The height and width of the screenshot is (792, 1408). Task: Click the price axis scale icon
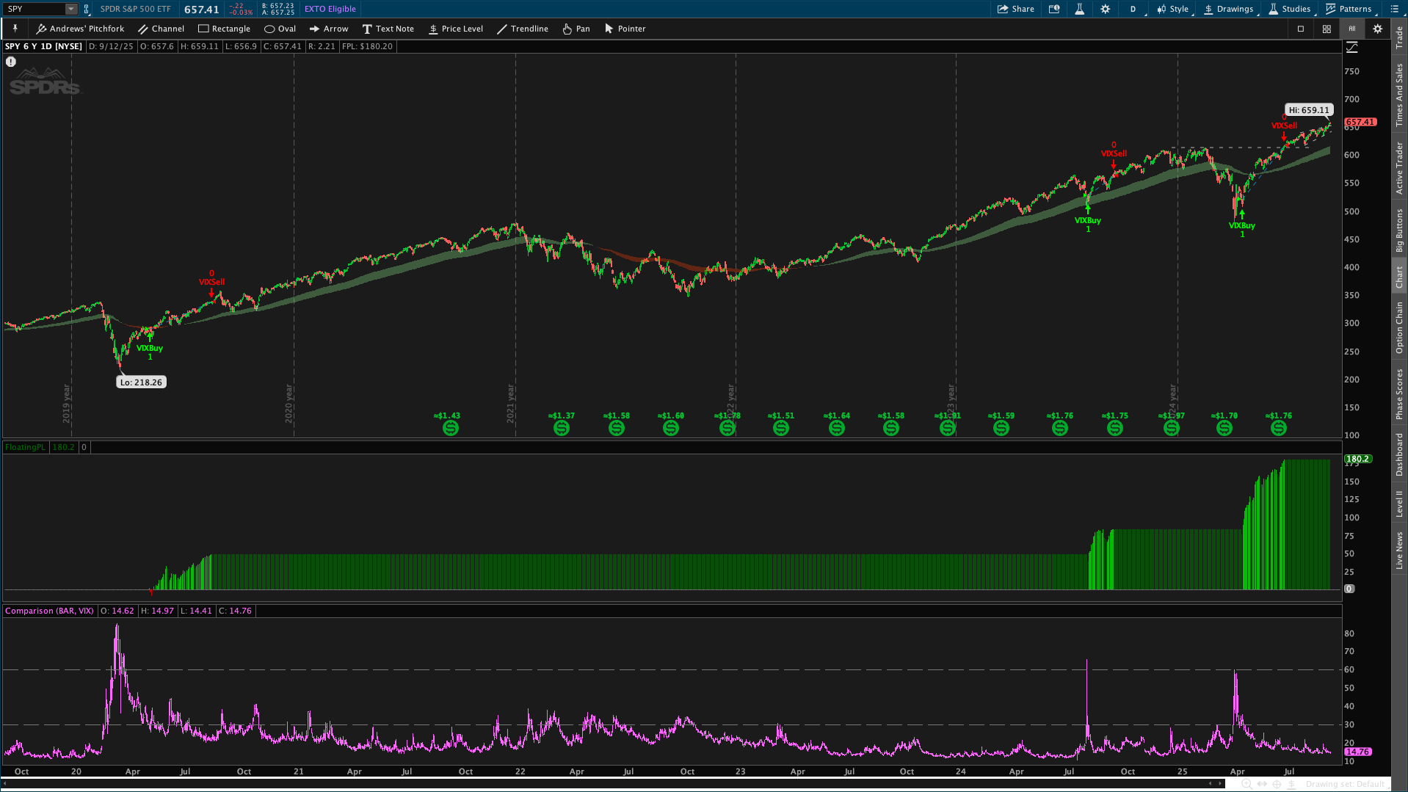1351,47
